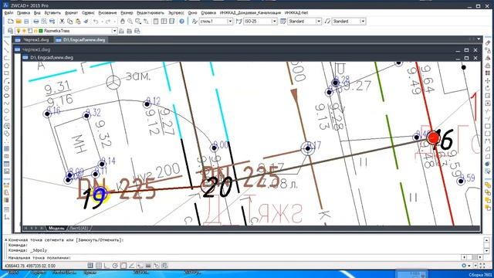Toggle Ortho mode in status bar
The width and height of the screenshot is (494, 278).
[x=107, y=266]
